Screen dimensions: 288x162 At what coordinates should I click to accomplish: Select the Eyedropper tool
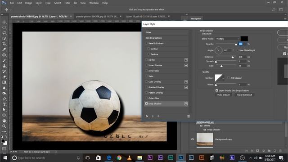point(4,49)
